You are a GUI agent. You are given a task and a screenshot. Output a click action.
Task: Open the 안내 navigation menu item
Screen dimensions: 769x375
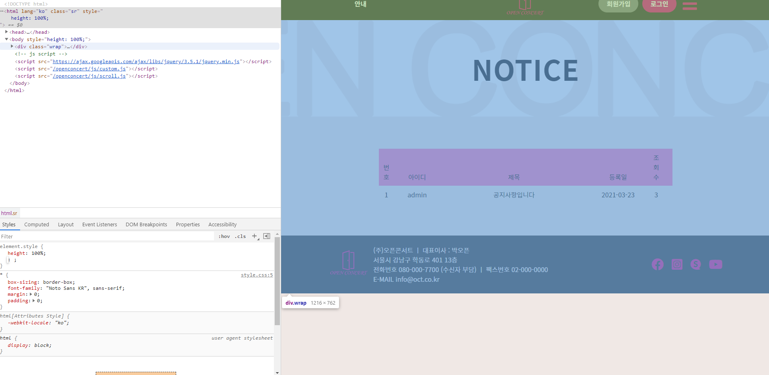pos(360,4)
